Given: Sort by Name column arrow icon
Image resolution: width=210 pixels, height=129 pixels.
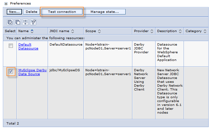Looking at the screenshot, I should point(32,31).
